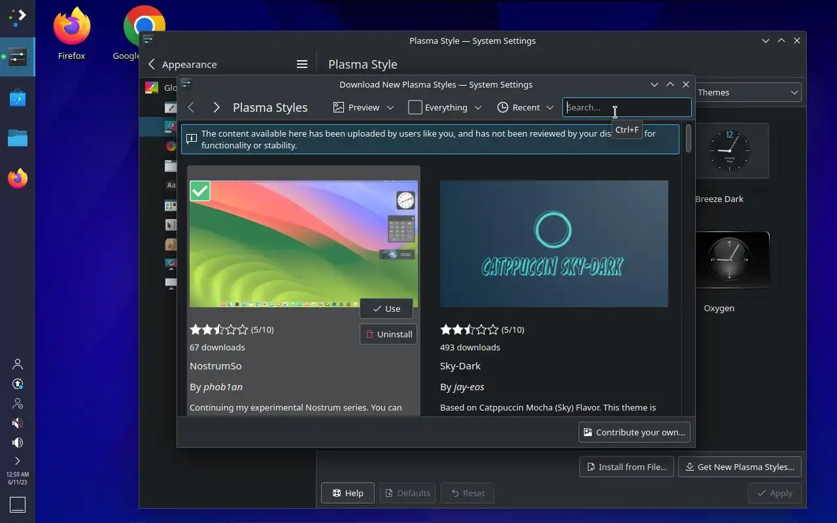Click the Oxygen label text
Viewport: 837px width, 523px height.
719,308
